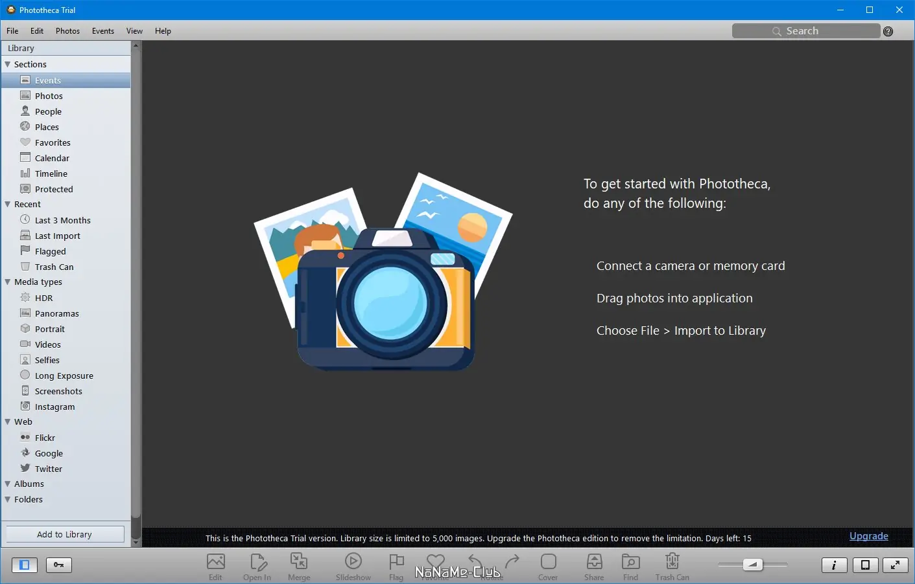Toggle the single-pane view button
The width and height of the screenshot is (915, 584).
point(866,565)
